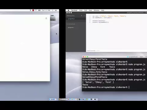Click the Line 5, Column status bar text
The height and width of the screenshot is (110, 147).
[x=91, y=51]
